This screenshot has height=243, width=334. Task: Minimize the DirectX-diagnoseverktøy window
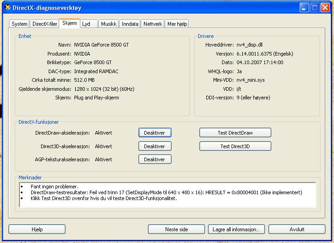tap(304, 8)
